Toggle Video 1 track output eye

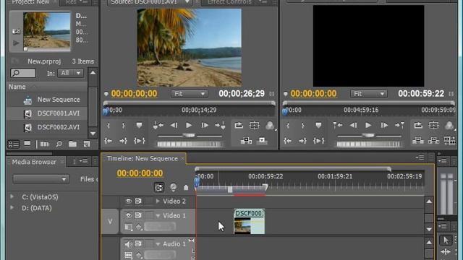tap(128, 215)
